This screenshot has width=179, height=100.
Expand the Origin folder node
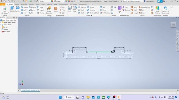click(1, 27)
